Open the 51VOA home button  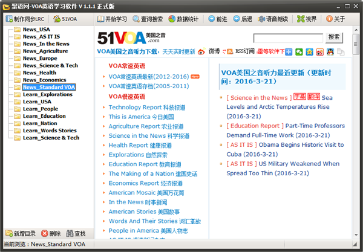[x=65, y=19]
